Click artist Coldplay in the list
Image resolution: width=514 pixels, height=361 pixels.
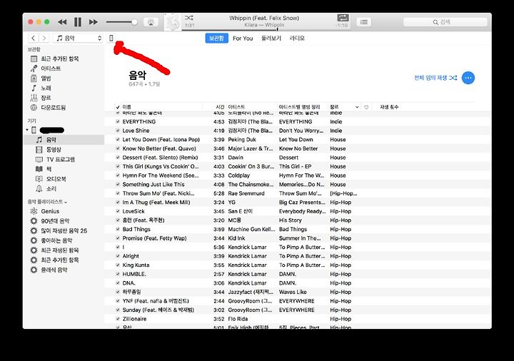pyautogui.click(x=239, y=176)
